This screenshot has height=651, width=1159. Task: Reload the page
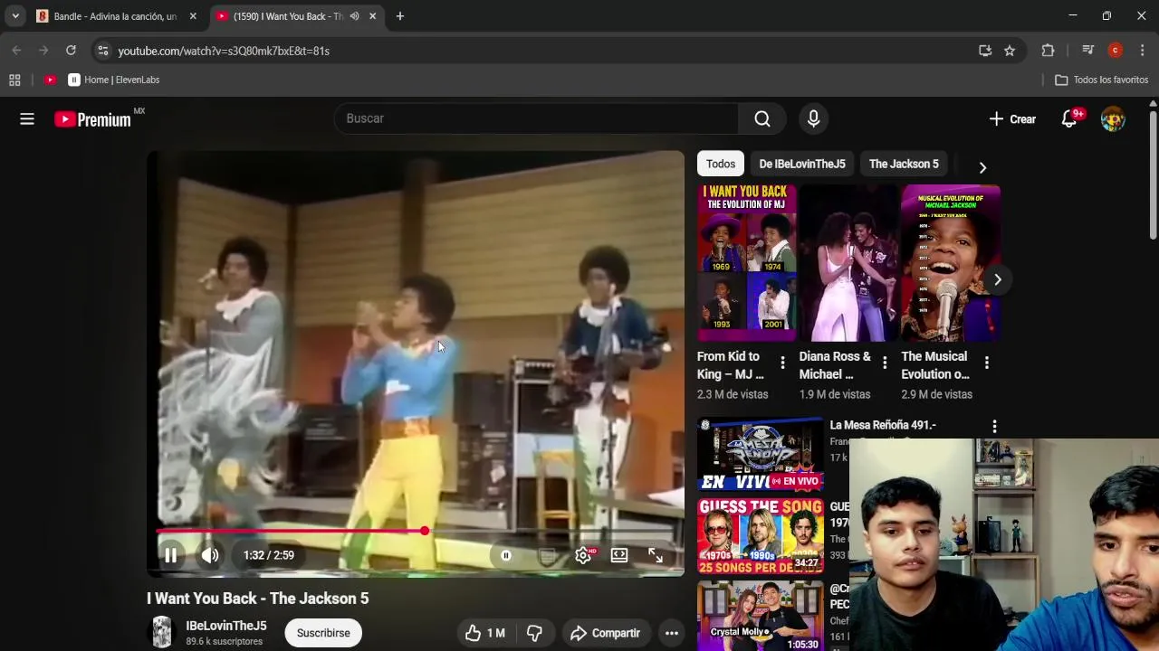(71, 51)
